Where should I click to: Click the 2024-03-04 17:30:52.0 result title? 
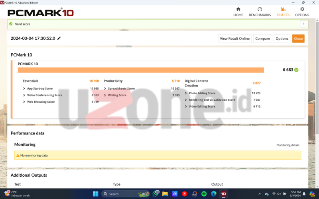click(33, 38)
